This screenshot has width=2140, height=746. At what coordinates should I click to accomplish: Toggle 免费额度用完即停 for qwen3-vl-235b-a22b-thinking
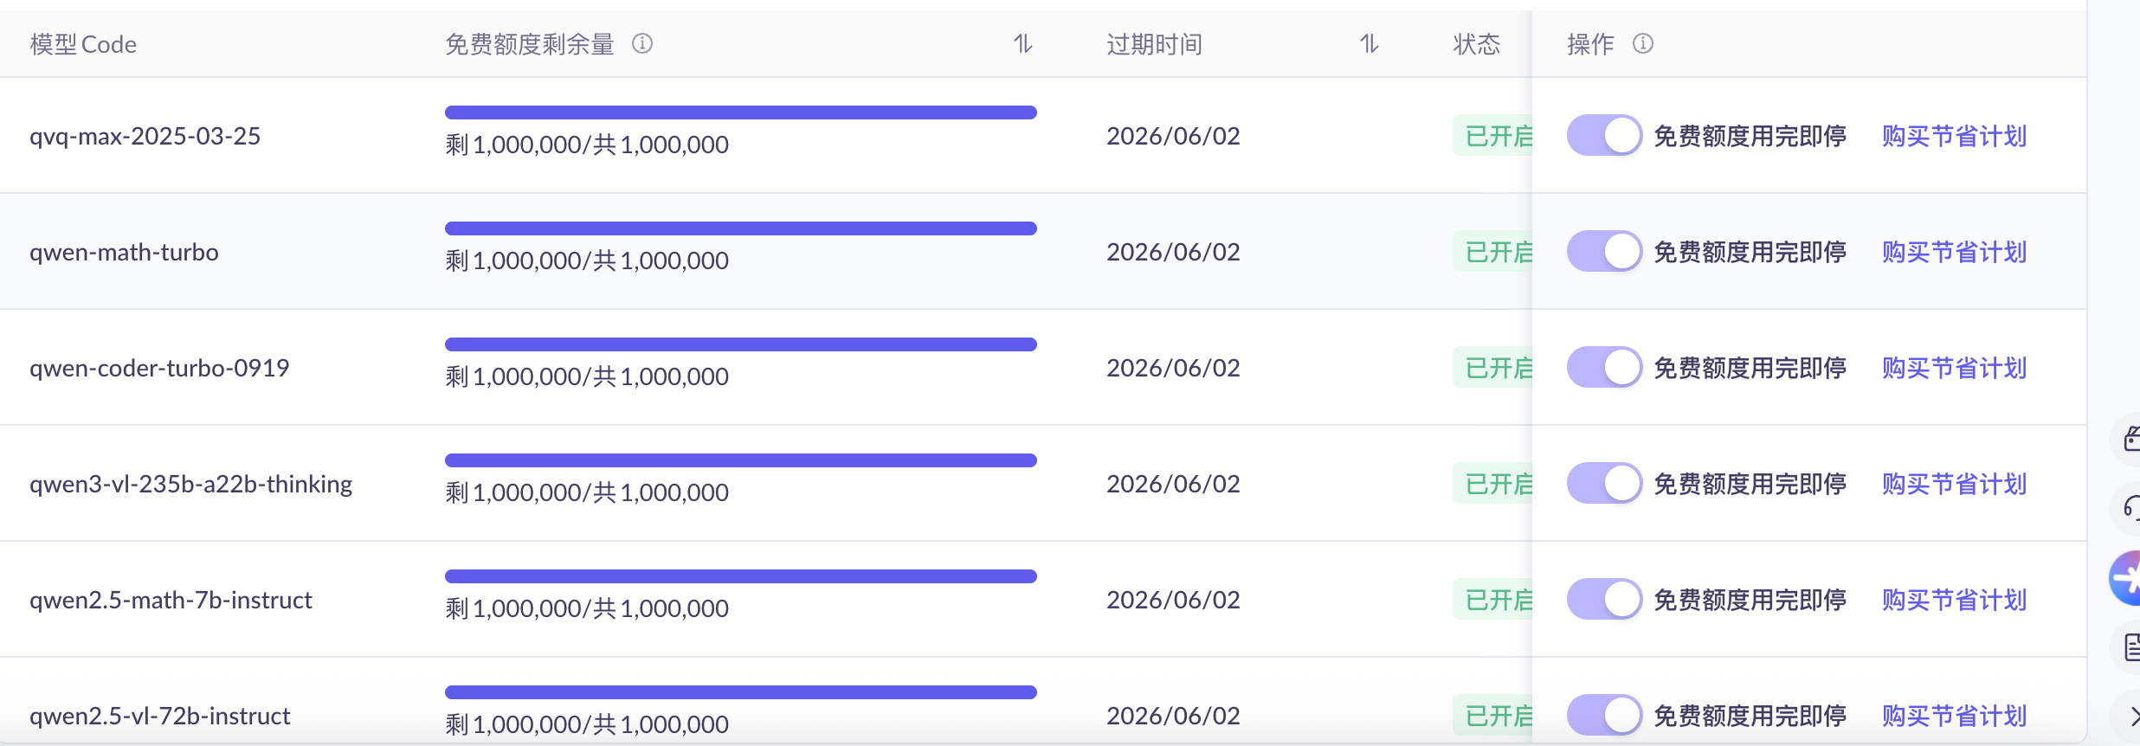[x=1604, y=483]
